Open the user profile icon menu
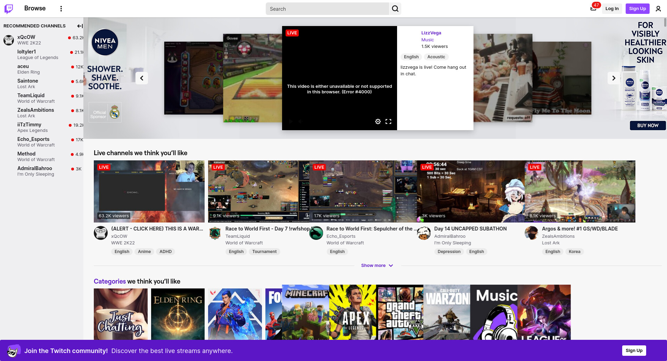 pos(658,9)
